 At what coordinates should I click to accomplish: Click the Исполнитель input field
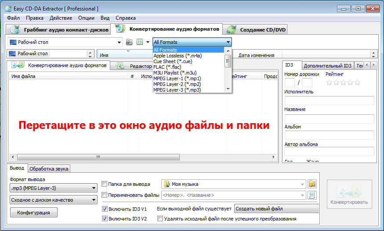[x=330, y=100]
